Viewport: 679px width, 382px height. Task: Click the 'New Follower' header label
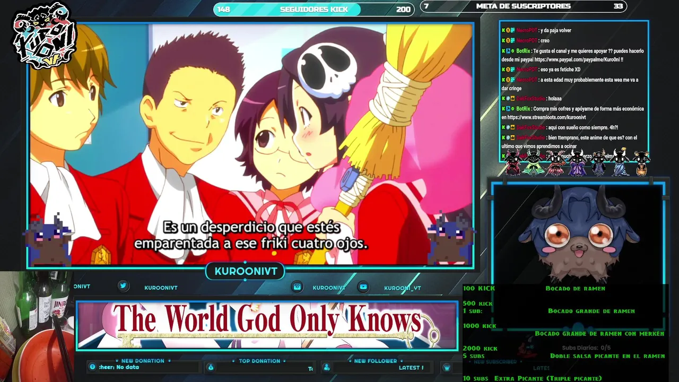(376, 361)
